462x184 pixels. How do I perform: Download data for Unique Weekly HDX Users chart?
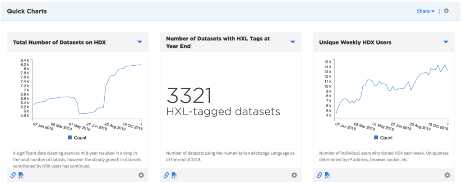click(327, 175)
